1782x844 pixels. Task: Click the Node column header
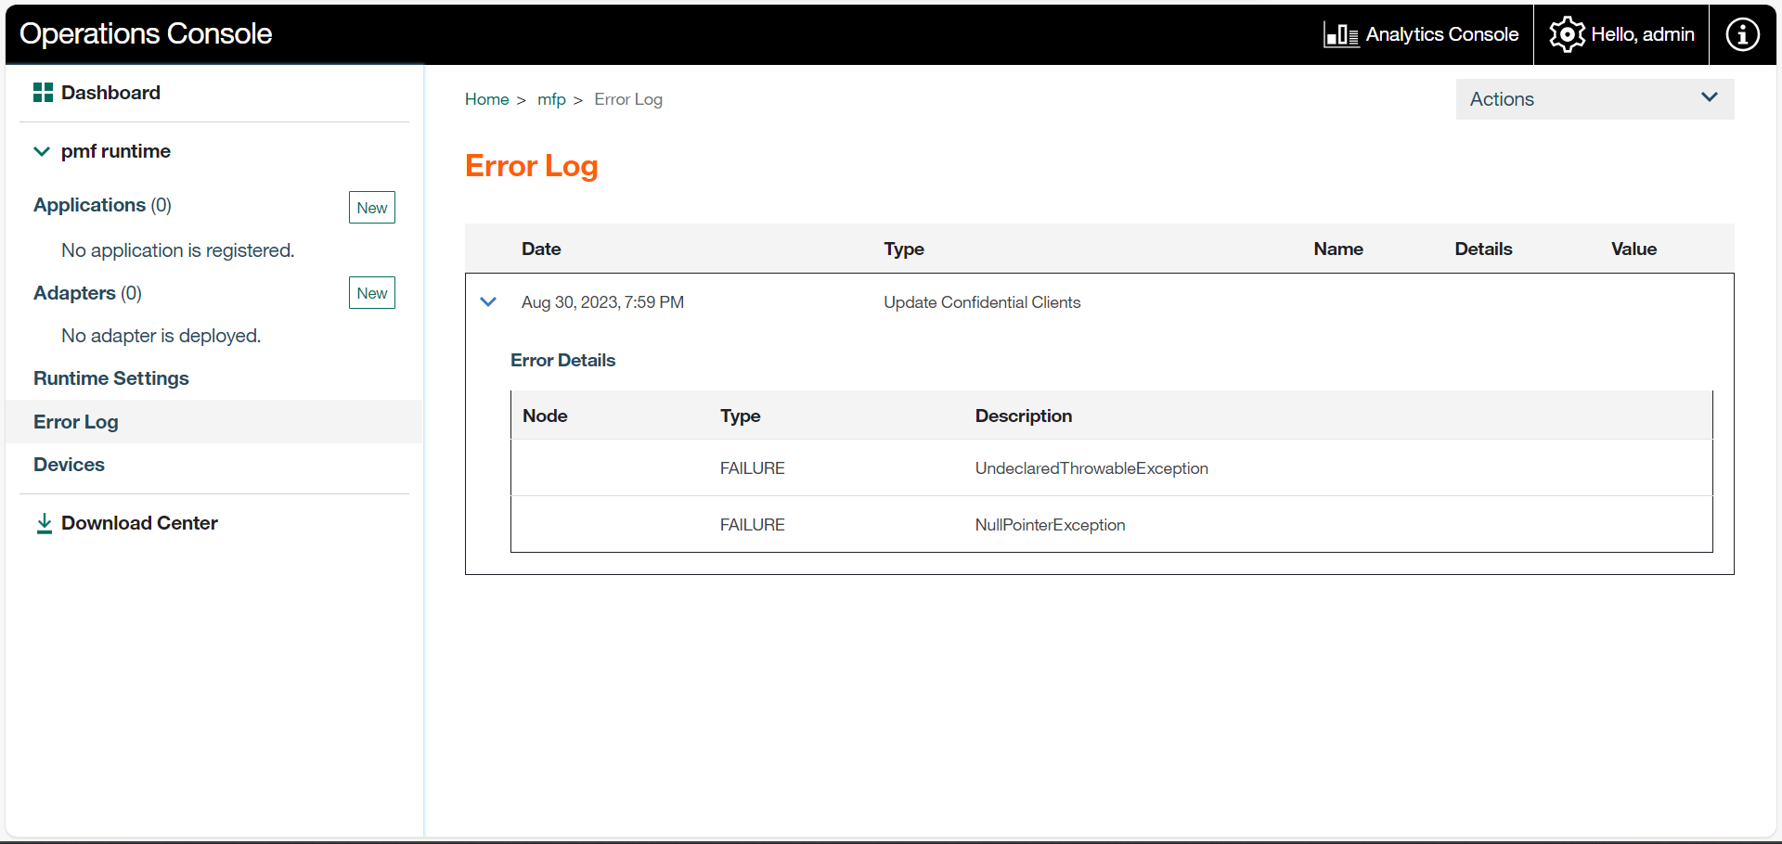coord(545,416)
